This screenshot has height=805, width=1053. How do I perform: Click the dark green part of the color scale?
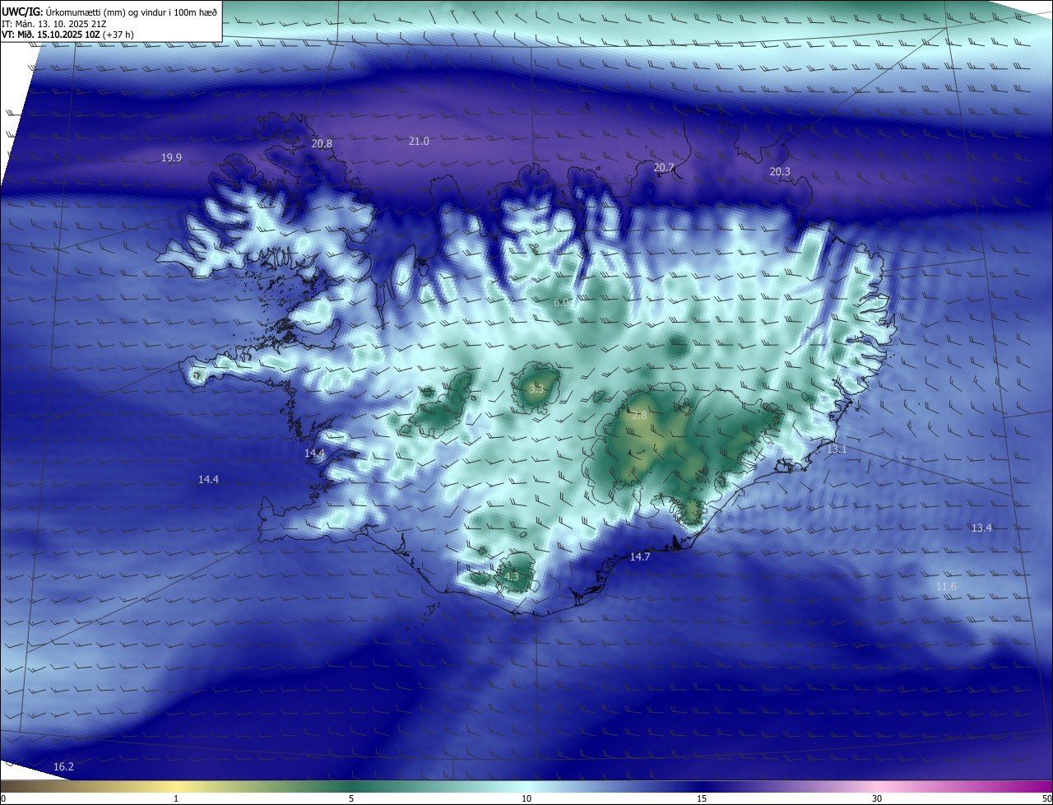351,786
